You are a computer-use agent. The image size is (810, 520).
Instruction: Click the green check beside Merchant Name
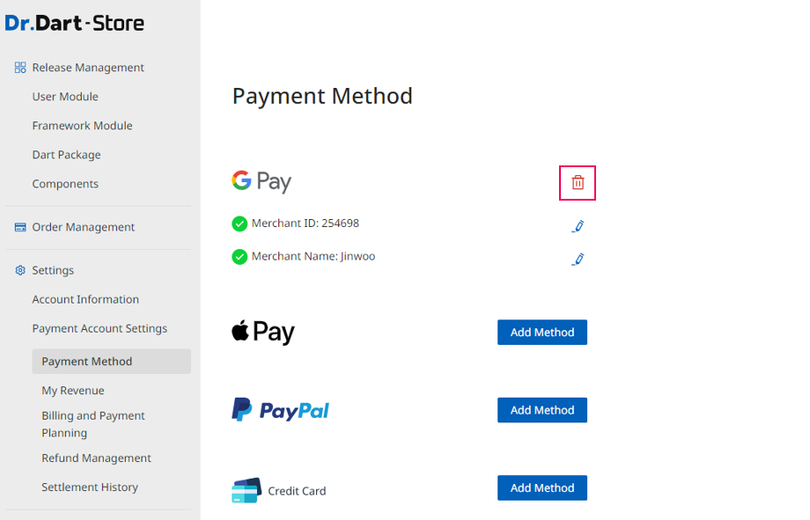coord(239,257)
